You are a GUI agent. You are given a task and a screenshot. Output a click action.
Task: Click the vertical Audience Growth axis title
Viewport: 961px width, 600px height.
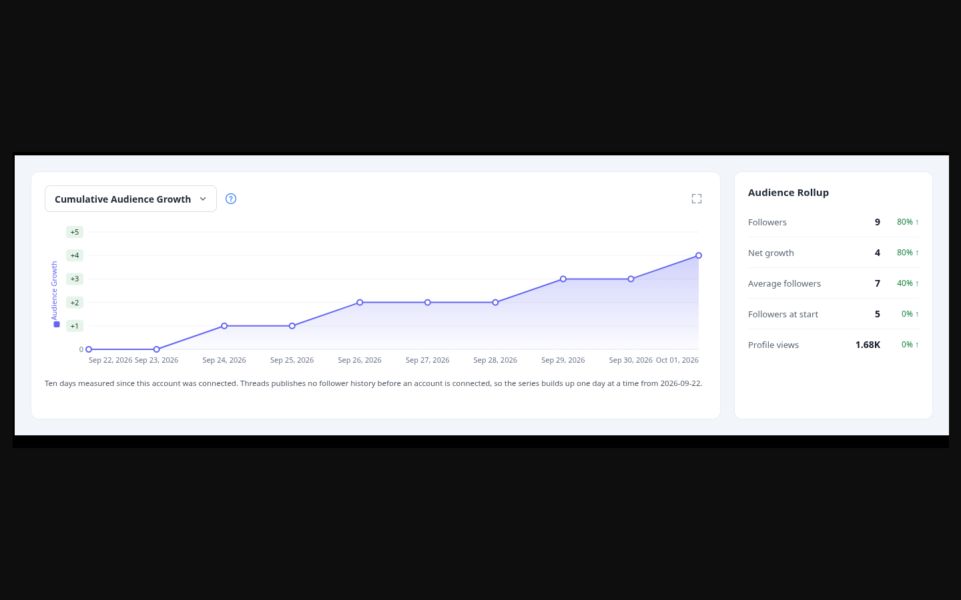pyautogui.click(x=55, y=290)
